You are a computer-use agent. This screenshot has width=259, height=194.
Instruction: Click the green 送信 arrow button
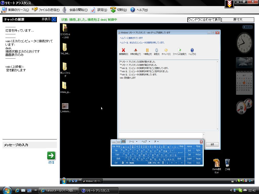51,156
